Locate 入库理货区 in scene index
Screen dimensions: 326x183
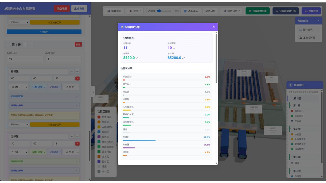coord(300,139)
